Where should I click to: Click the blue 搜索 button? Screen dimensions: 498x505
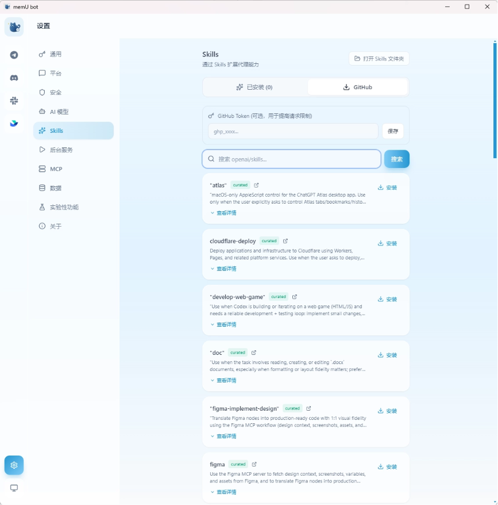397,159
